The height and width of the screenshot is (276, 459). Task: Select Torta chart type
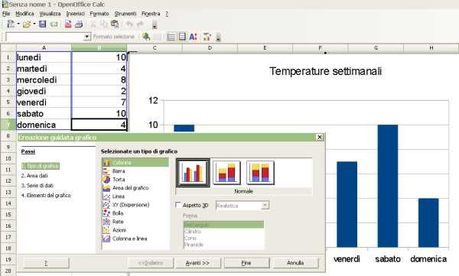(x=135, y=180)
